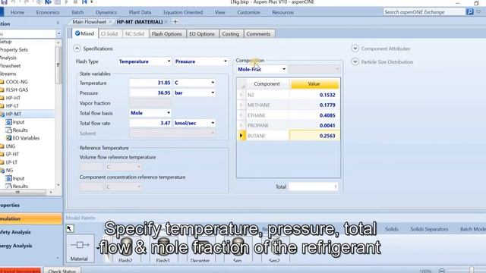Viewport: 486px width, 273px height.
Task: Open the Flash Options sub-tab
Action: 167,34
